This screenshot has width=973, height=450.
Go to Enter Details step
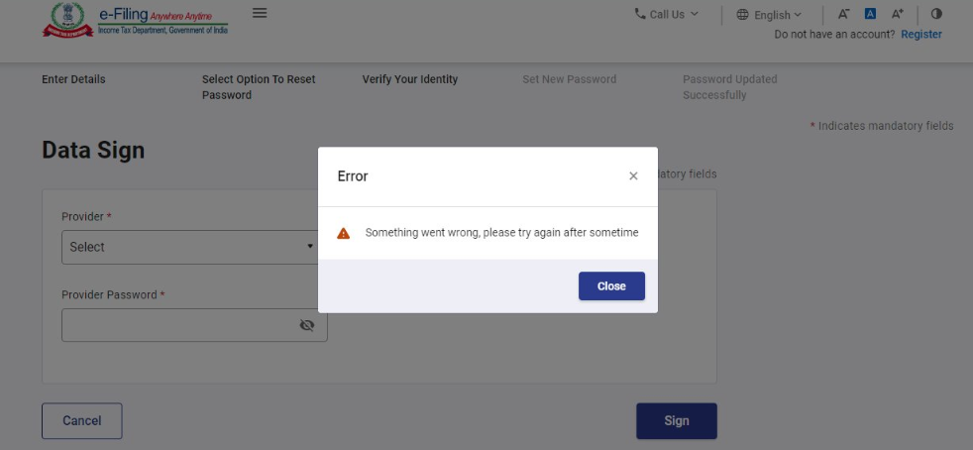(x=73, y=79)
